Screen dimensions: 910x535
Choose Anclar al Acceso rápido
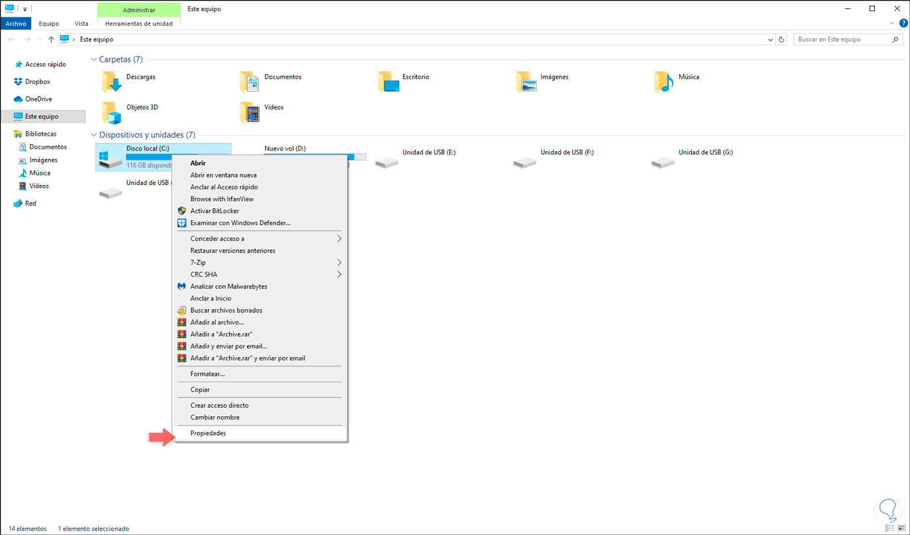260,187
